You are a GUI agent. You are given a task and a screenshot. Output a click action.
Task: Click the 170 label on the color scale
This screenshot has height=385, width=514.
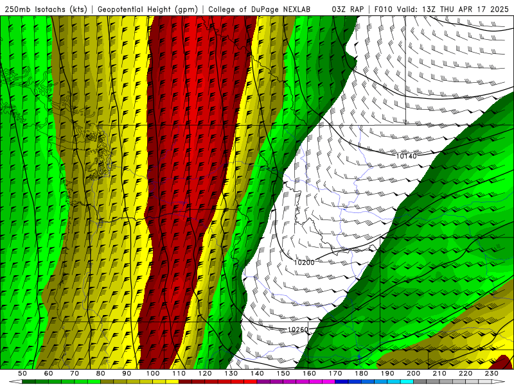coord(335,373)
